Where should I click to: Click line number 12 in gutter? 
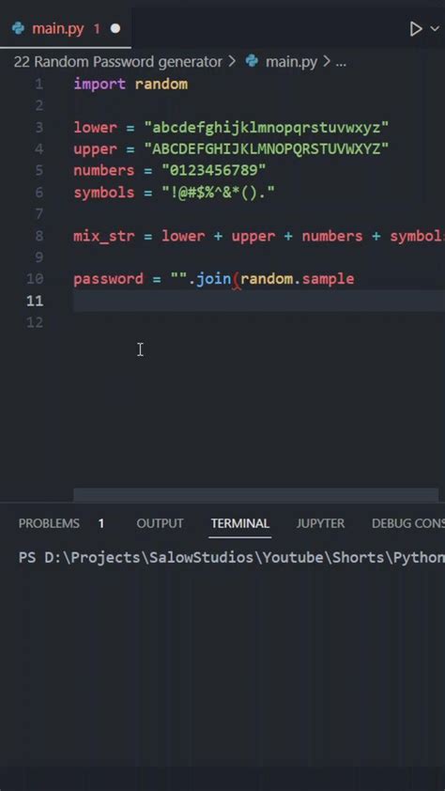coord(35,322)
